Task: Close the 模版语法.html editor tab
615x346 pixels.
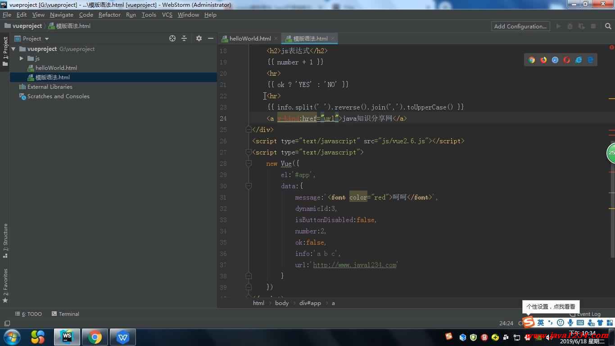Action: click(333, 39)
